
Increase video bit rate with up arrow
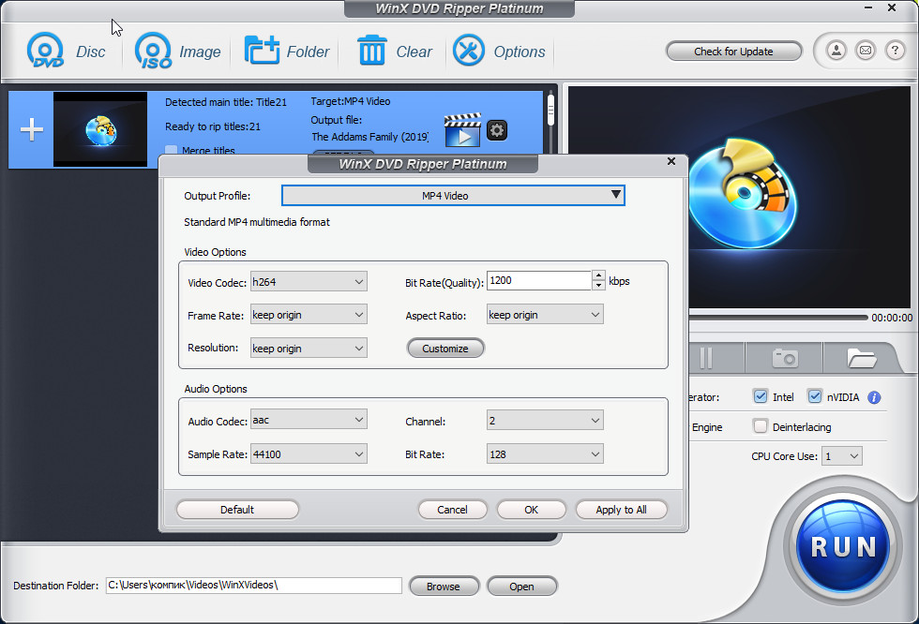[x=598, y=275]
